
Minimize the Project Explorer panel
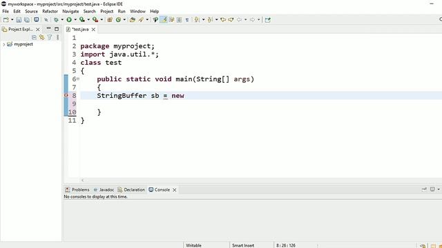[48, 29]
